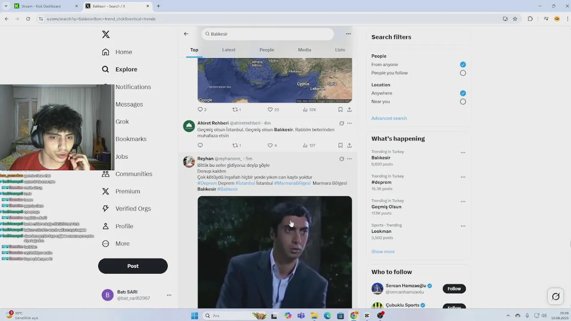This screenshot has height=321, width=571.
Task: Bookmark the map post
Action: click(340, 110)
